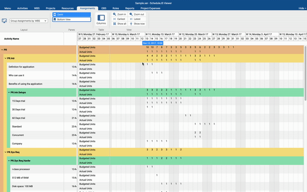Toggle the Bottom View pane

tap(72, 19)
